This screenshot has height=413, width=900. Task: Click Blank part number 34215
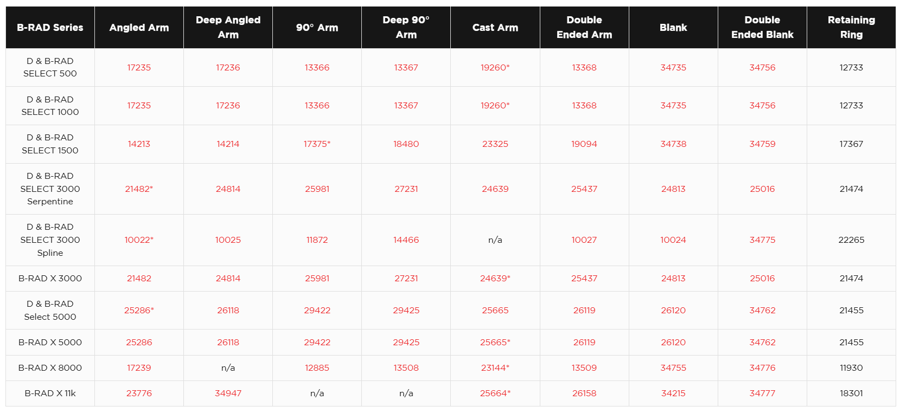[x=673, y=393]
